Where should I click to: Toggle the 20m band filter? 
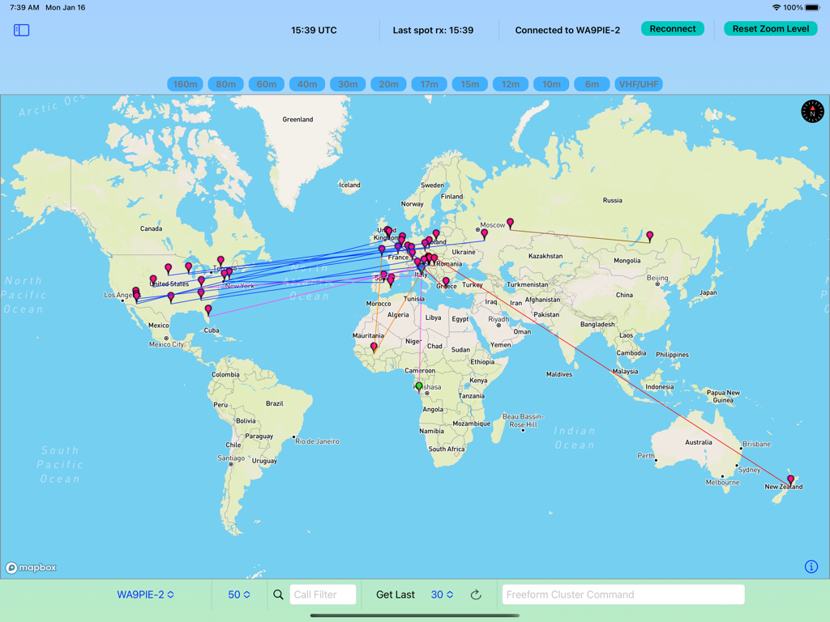point(388,83)
